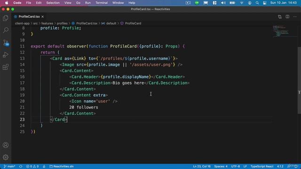Open the Run menu
The width and height of the screenshot is (301, 169).
click(88, 3)
